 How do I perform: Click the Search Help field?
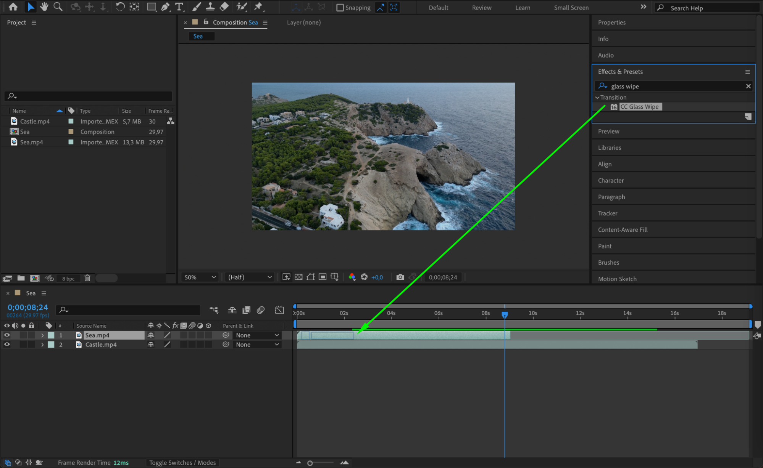coord(706,8)
